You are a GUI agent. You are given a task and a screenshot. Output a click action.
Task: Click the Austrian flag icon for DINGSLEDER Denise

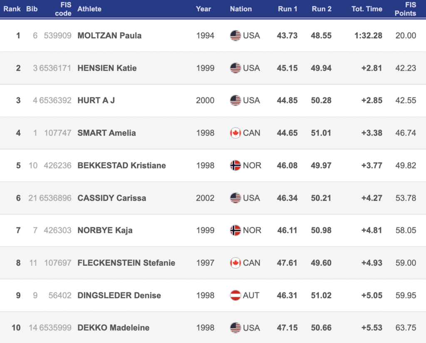point(235,295)
